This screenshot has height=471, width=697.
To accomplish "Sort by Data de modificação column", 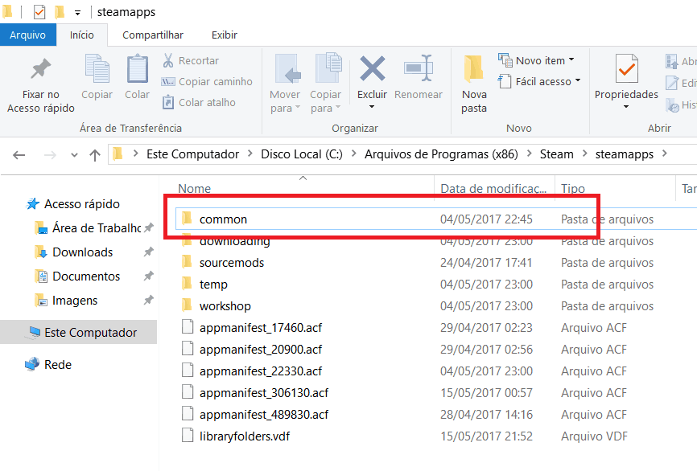I will [493, 189].
